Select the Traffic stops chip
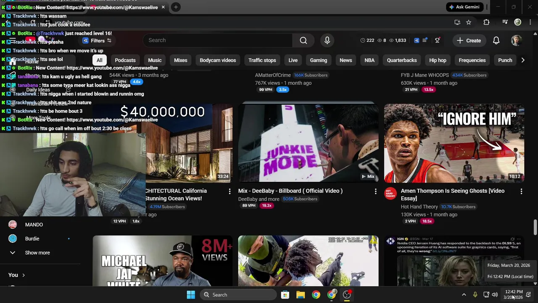This screenshot has height=303, width=538. (x=262, y=60)
